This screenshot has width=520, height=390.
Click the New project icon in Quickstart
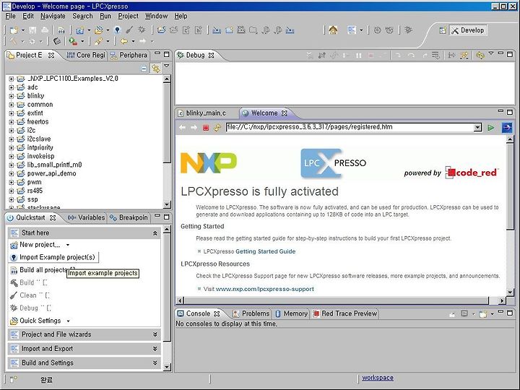(x=14, y=245)
